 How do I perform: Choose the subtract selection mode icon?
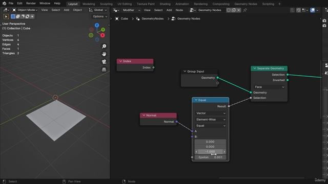[x=23, y=16]
